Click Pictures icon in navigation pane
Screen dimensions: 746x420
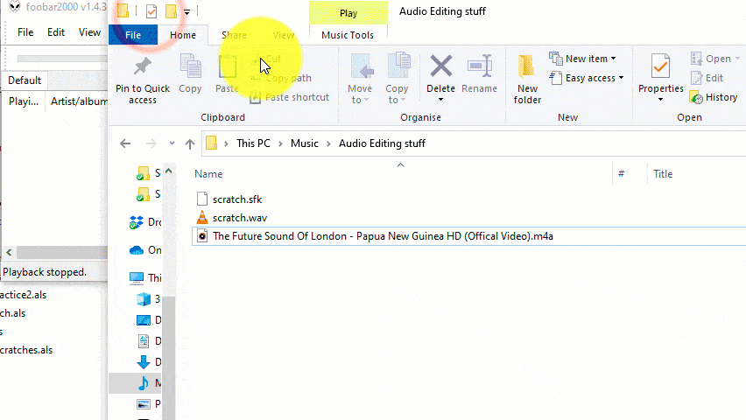pos(144,404)
